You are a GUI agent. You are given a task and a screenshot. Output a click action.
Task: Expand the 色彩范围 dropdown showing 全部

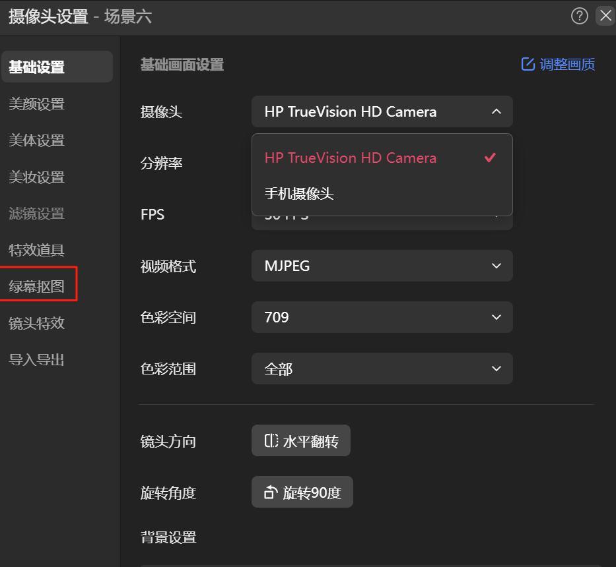(x=382, y=369)
